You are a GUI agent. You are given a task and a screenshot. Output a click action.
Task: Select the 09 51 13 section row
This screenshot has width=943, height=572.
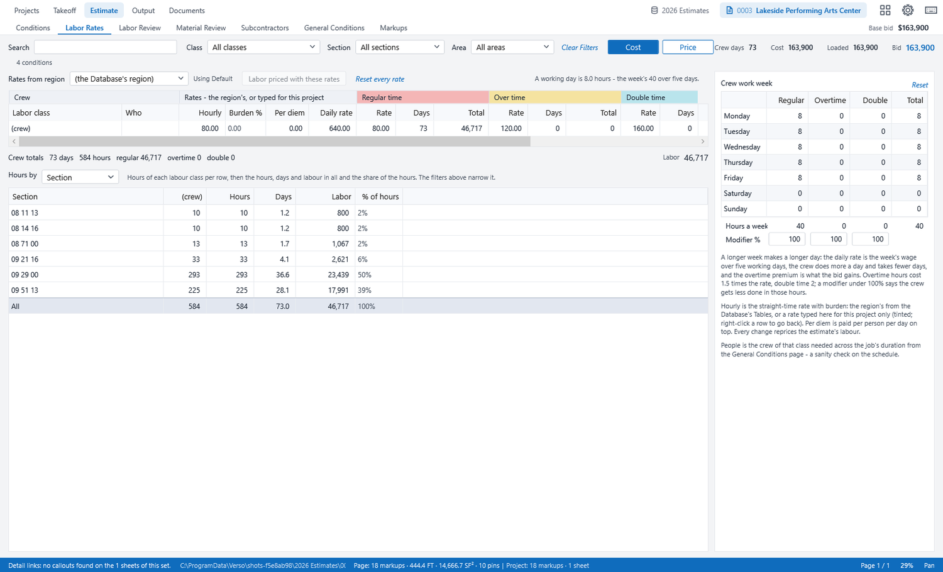point(358,290)
